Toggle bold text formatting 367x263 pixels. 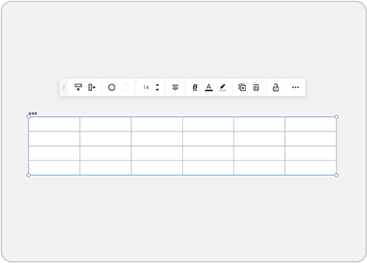[195, 87]
